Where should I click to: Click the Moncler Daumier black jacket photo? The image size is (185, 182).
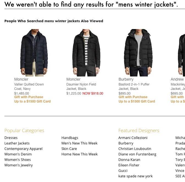coord(86,53)
